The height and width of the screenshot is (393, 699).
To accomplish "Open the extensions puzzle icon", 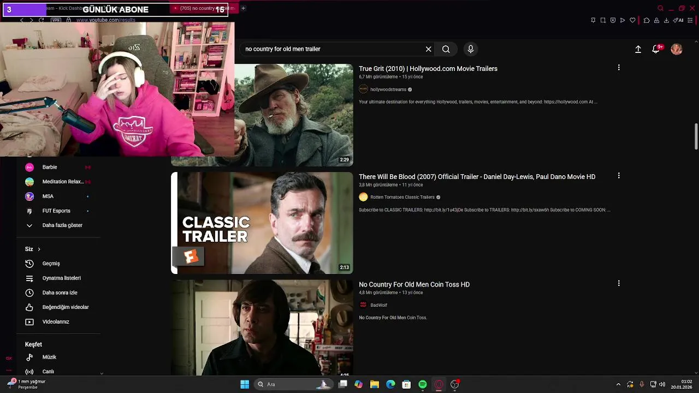I will tap(647, 20).
